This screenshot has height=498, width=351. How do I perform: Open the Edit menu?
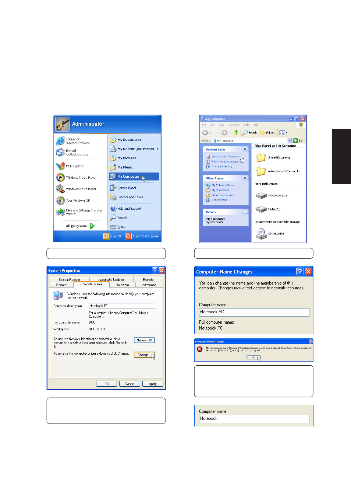pyautogui.click(x=212, y=125)
